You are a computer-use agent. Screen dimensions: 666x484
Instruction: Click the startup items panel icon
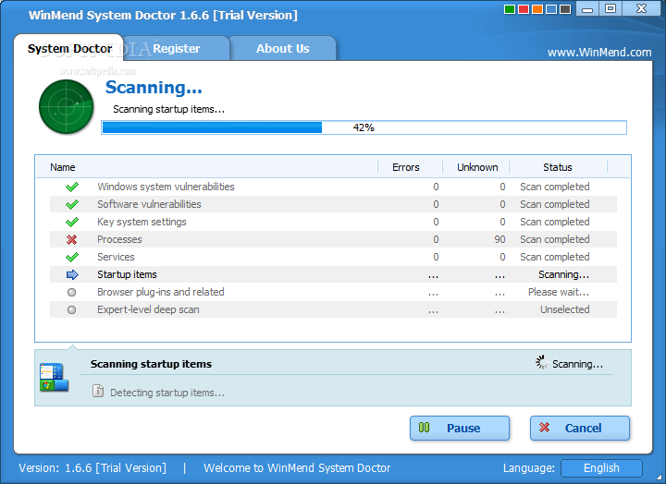point(54,377)
